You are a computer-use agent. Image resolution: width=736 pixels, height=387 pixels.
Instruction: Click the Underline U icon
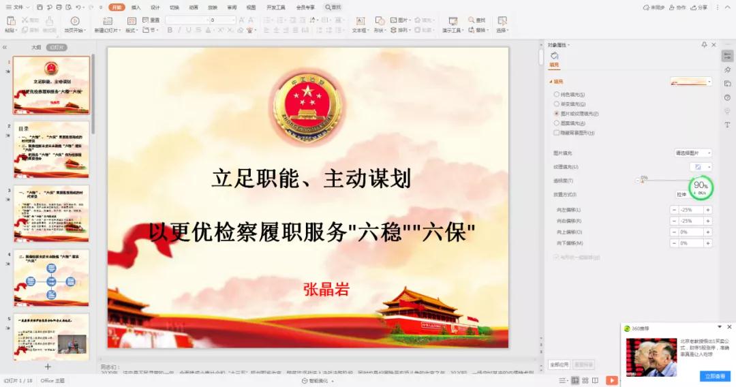click(189, 30)
